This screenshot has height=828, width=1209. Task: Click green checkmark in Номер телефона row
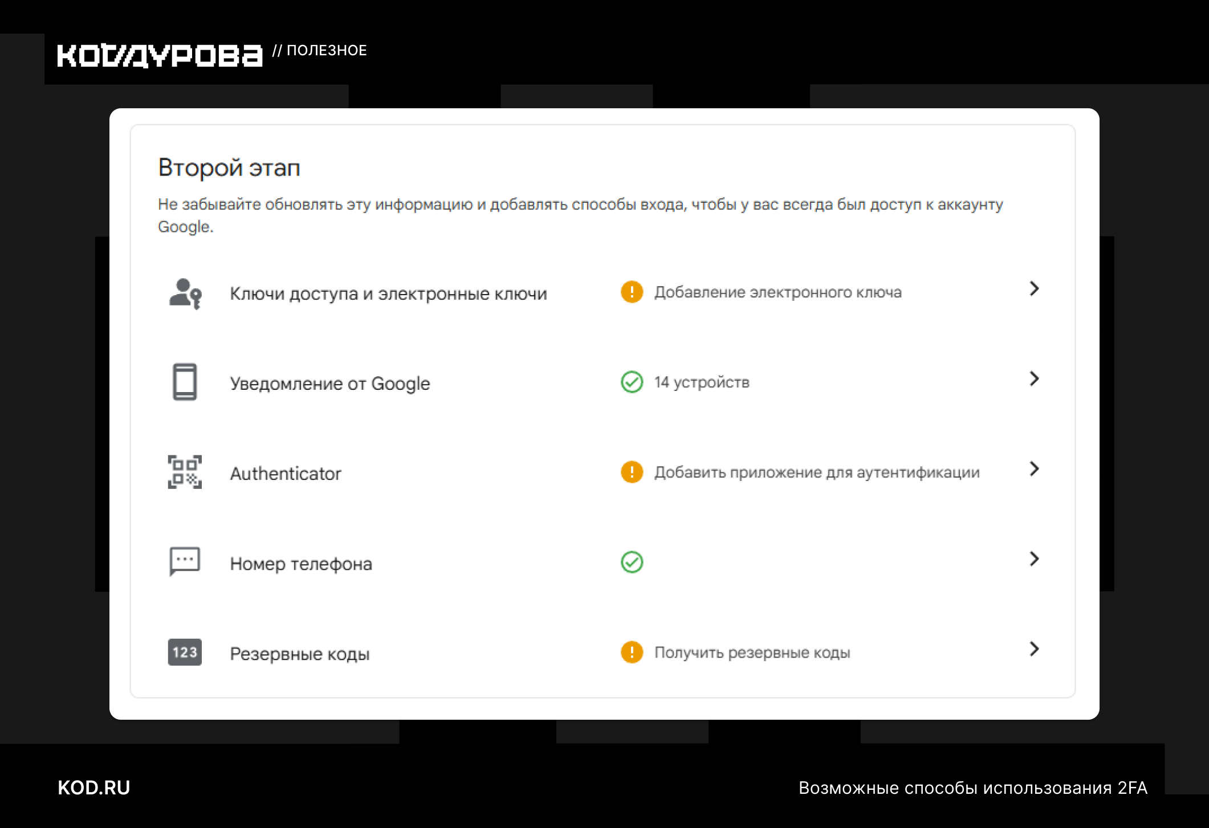click(x=632, y=562)
